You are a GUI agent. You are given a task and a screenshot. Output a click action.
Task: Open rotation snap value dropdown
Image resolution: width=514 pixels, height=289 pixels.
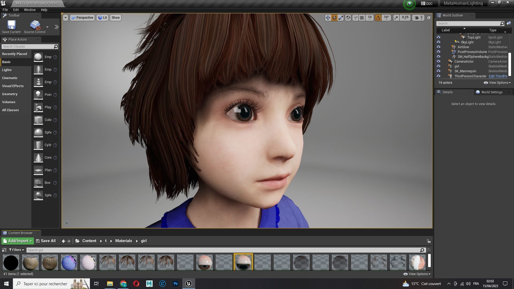click(x=386, y=18)
